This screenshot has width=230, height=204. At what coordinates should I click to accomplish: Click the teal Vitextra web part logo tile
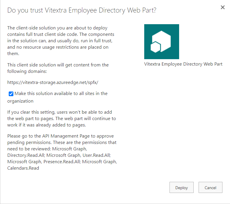[x=161, y=42]
